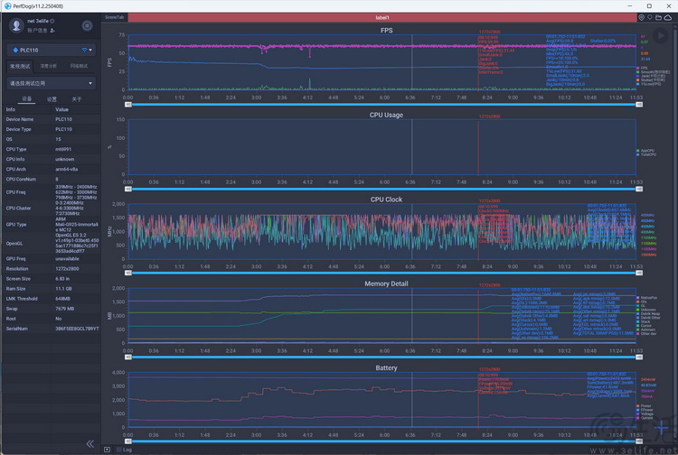
Task: Click the FPS chart title
Action: [x=387, y=31]
